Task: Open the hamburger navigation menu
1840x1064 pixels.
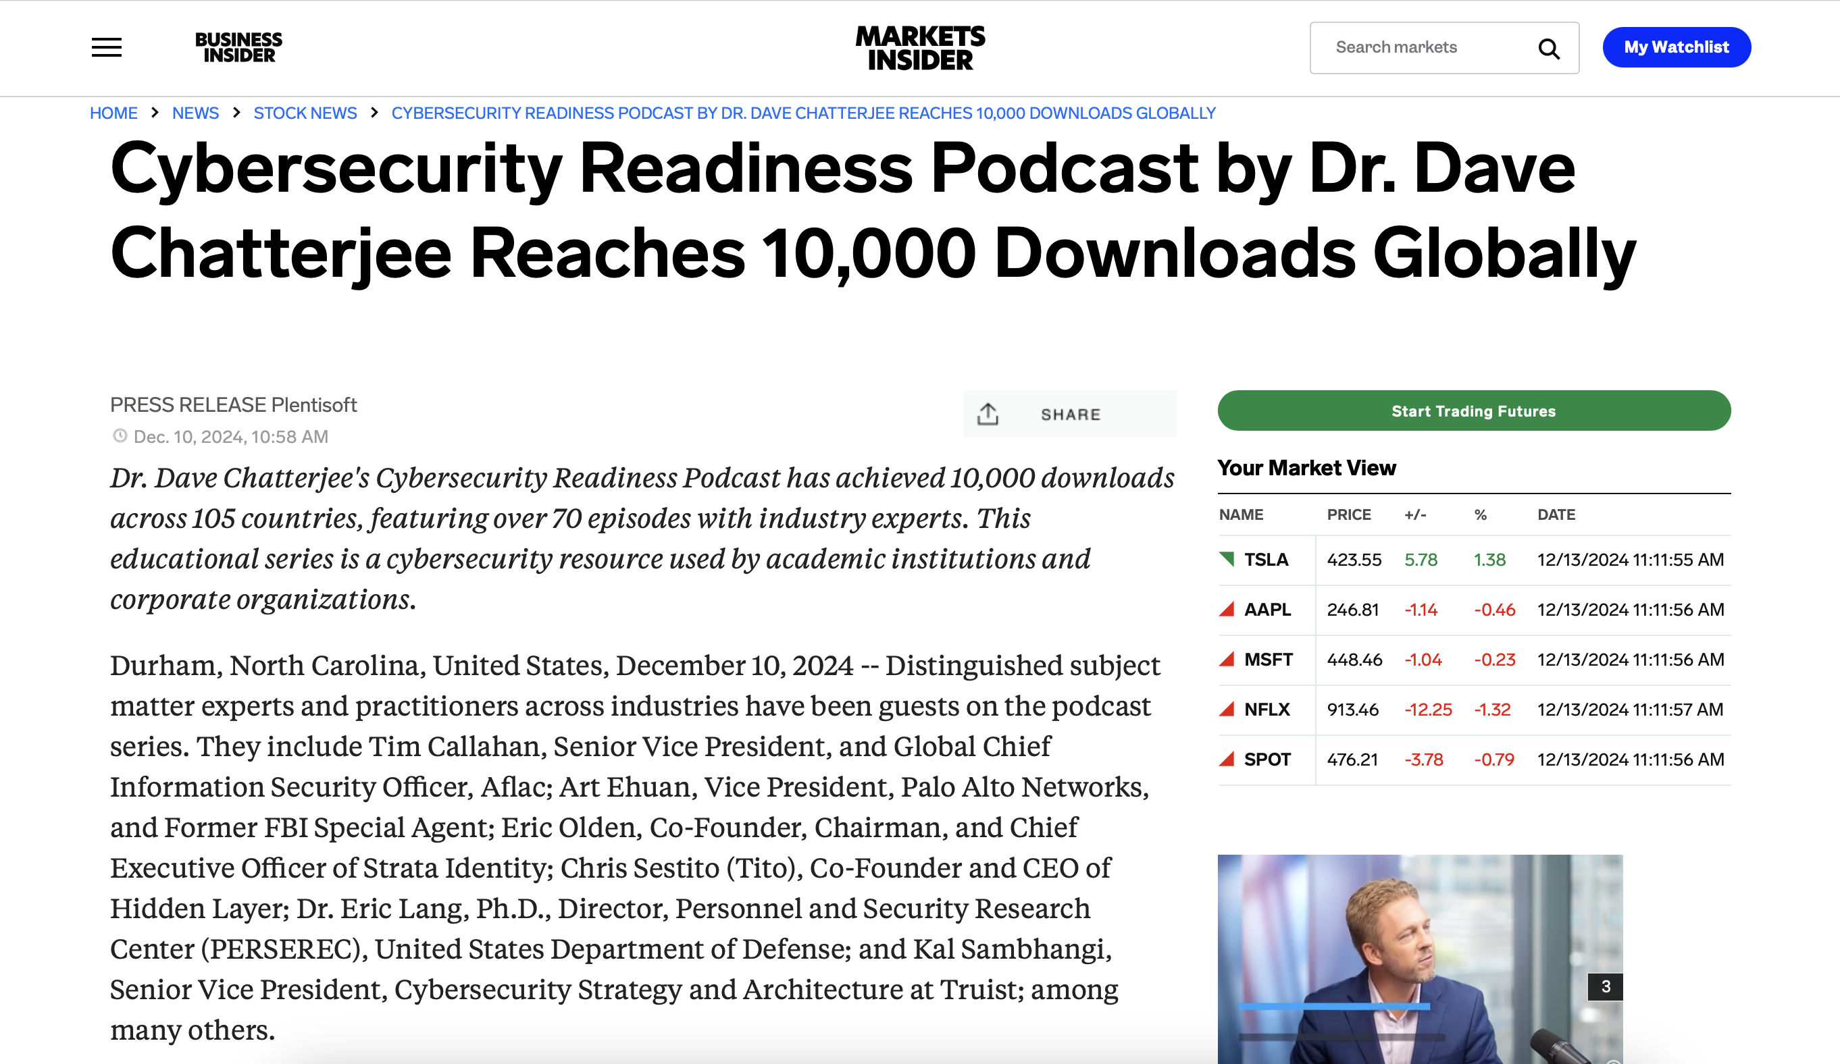Action: point(107,47)
